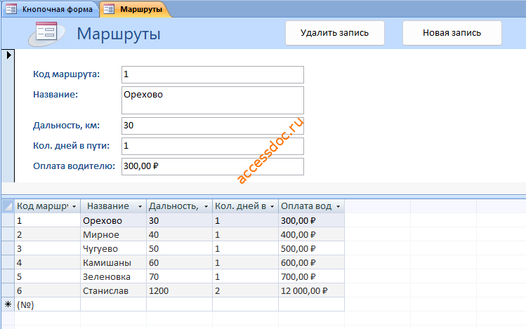Click the 500,00 ₽ payment cell
Image resolution: width=526 pixels, height=329 pixels.
(x=311, y=248)
